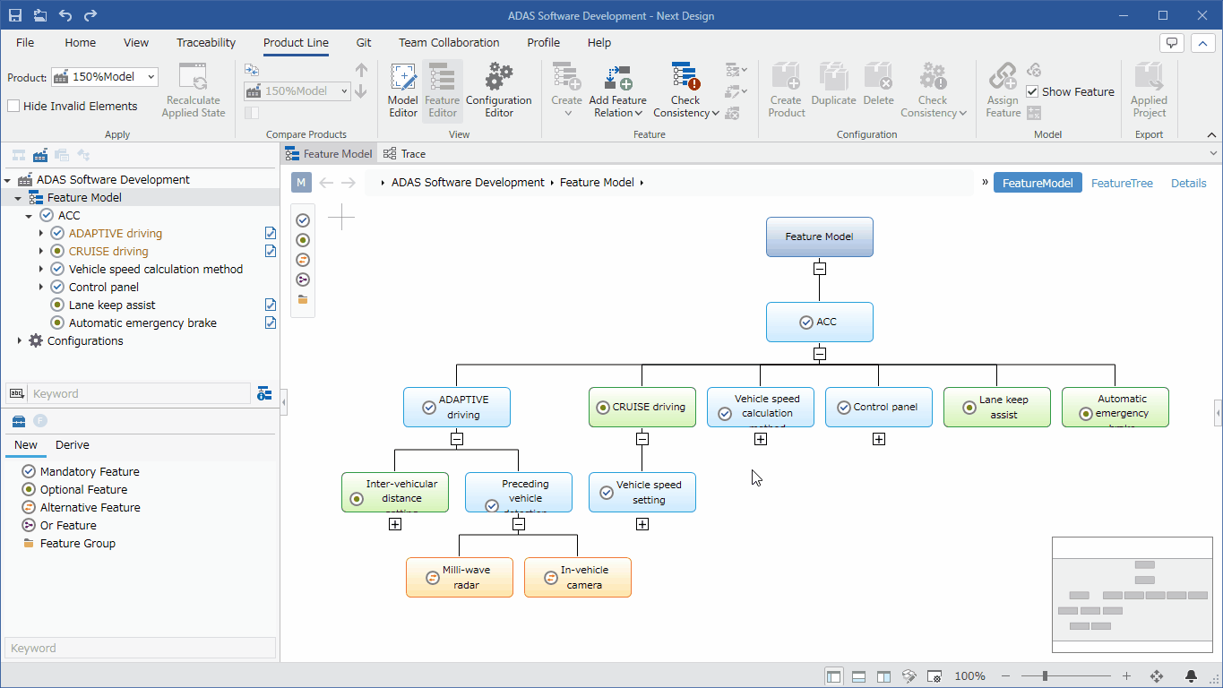Screen dimensions: 1223x688
Task: Pick Mandatory Feature tool in diagram palette
Action: (303, 220)
